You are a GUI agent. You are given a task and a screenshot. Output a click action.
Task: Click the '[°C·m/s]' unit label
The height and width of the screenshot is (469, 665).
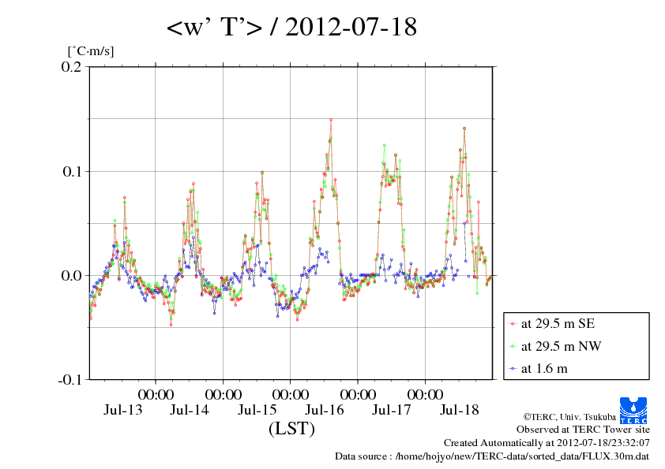[91, 50]
